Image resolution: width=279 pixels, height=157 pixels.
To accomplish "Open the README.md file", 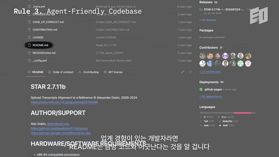I will tap(40, 45).
